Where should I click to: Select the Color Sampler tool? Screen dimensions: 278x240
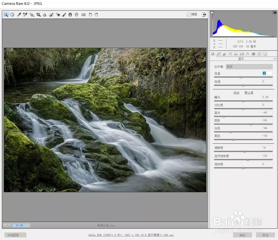click(25, 14)
